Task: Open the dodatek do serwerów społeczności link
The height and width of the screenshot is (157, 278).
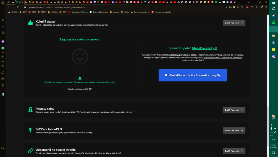Action: point(212,59)
